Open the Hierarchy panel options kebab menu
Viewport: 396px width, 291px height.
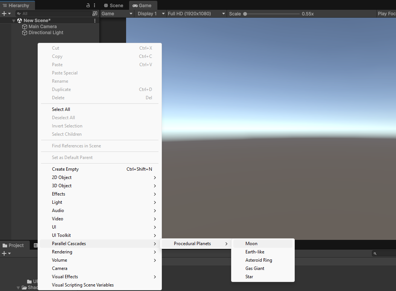94,5
